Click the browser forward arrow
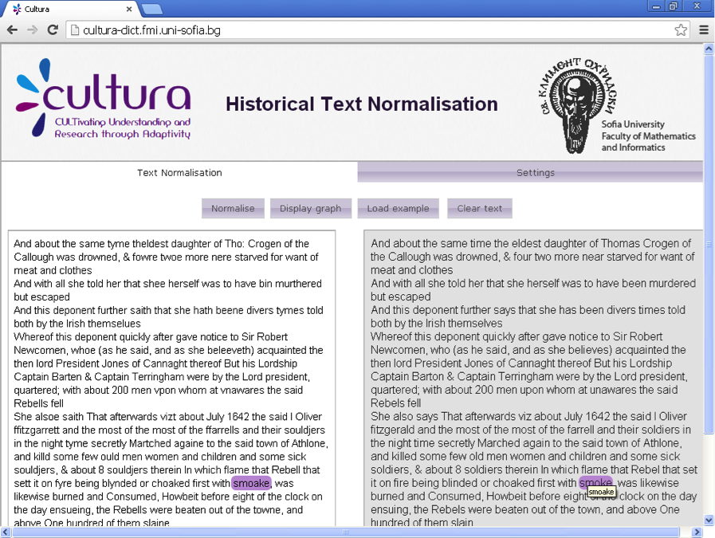The width and height of the screenshot is (715, 538). (33, 30)
